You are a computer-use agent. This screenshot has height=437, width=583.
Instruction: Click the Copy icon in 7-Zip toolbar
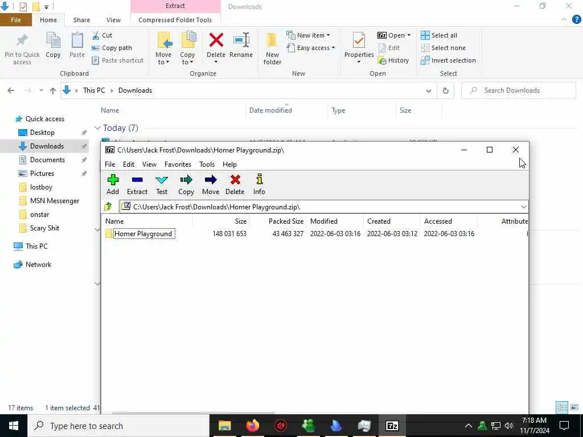[186, 185]
